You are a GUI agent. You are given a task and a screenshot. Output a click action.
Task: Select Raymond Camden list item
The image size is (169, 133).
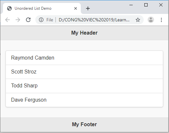click(x=84, y=58)
